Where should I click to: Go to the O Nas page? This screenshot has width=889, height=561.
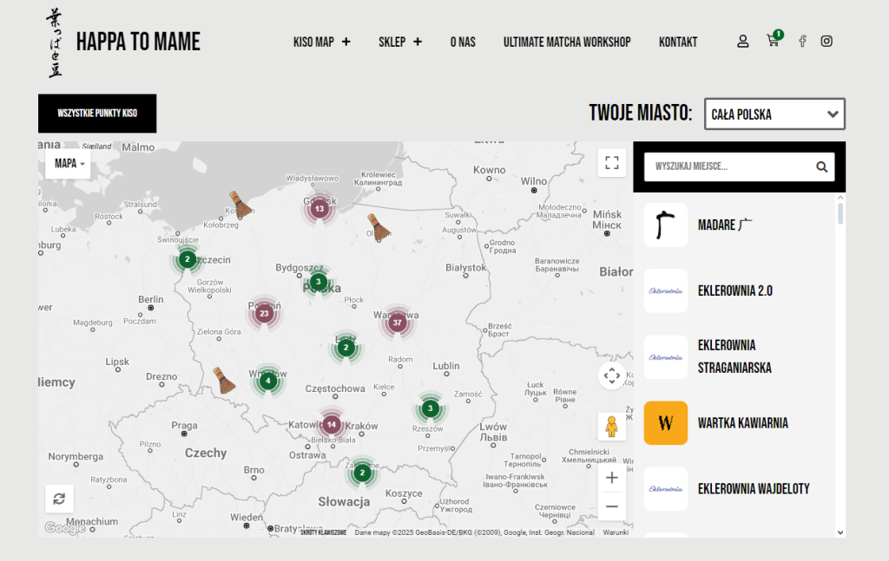coord(463,42)
